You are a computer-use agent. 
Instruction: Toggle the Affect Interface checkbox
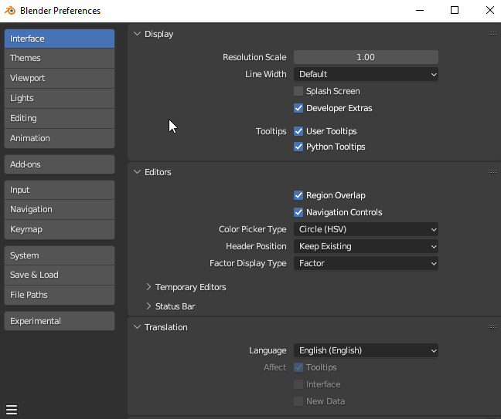coord(298,384)
